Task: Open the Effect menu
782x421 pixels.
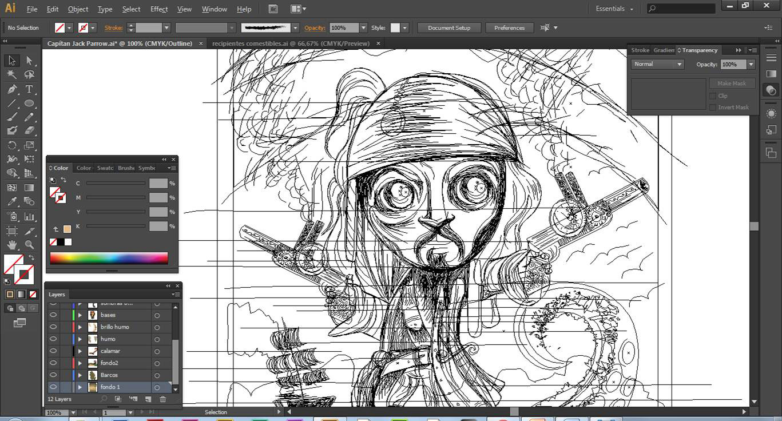Action: (x=159, y=9)
